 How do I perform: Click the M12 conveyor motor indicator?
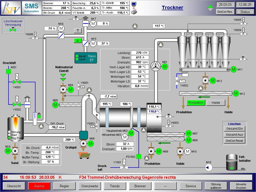(235, 93)
